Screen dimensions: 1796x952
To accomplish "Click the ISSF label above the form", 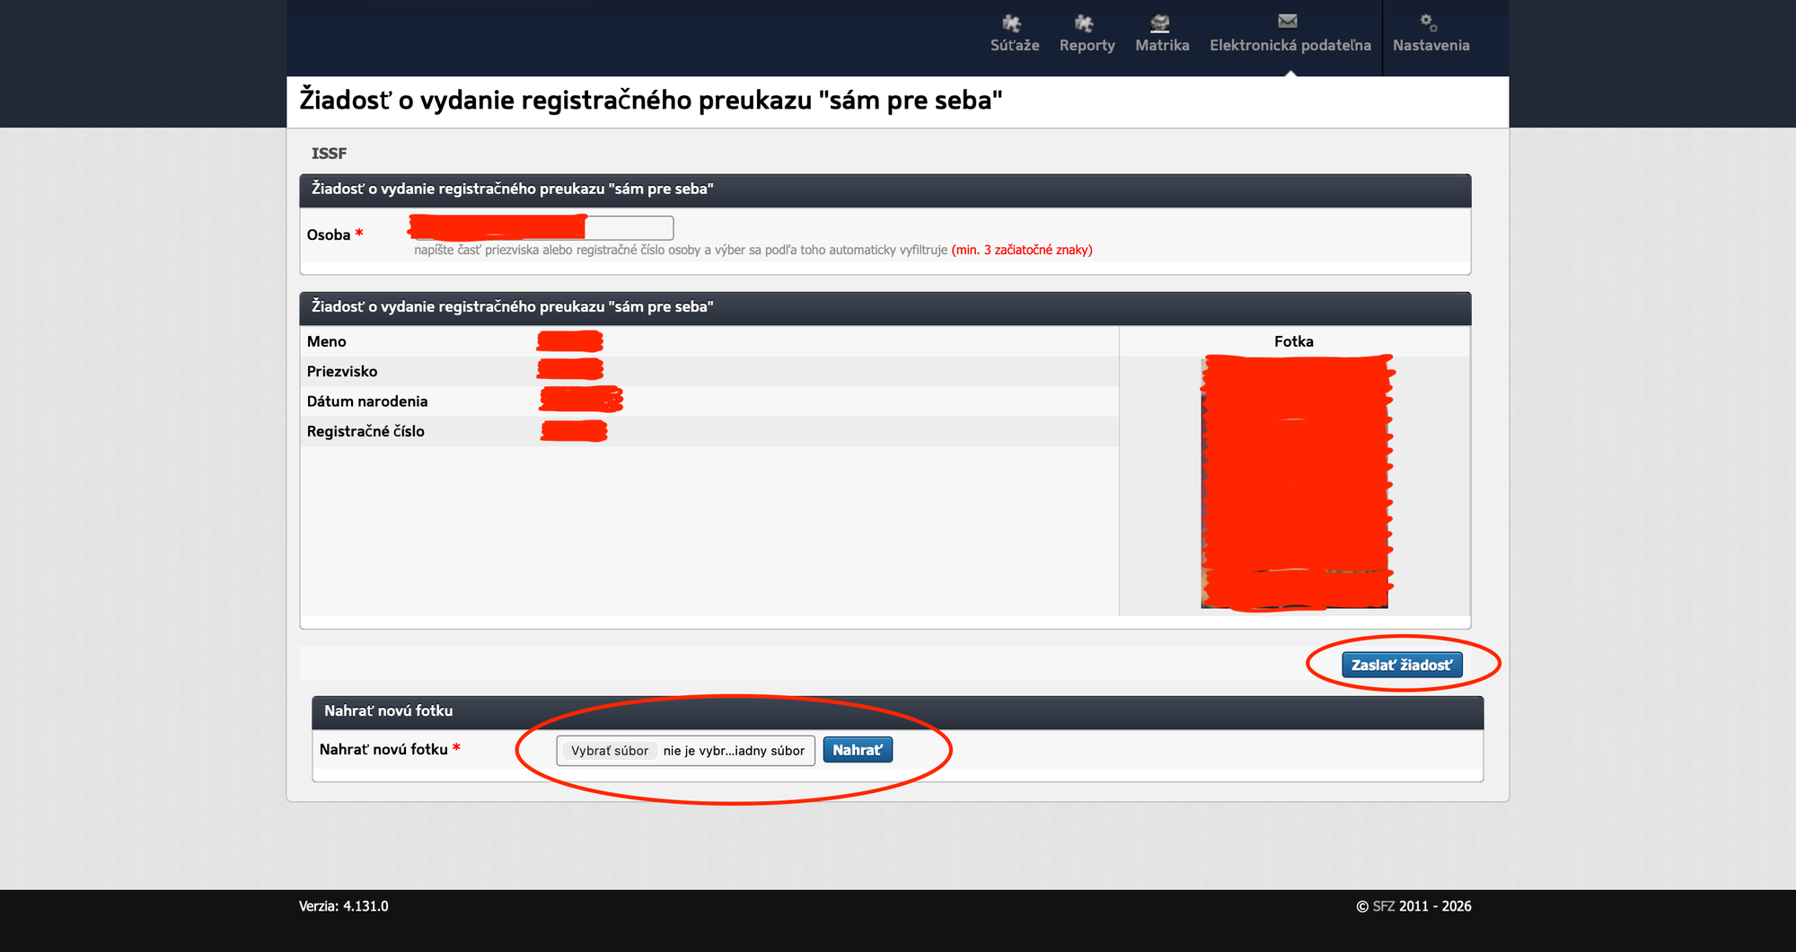I will point(329,154).
